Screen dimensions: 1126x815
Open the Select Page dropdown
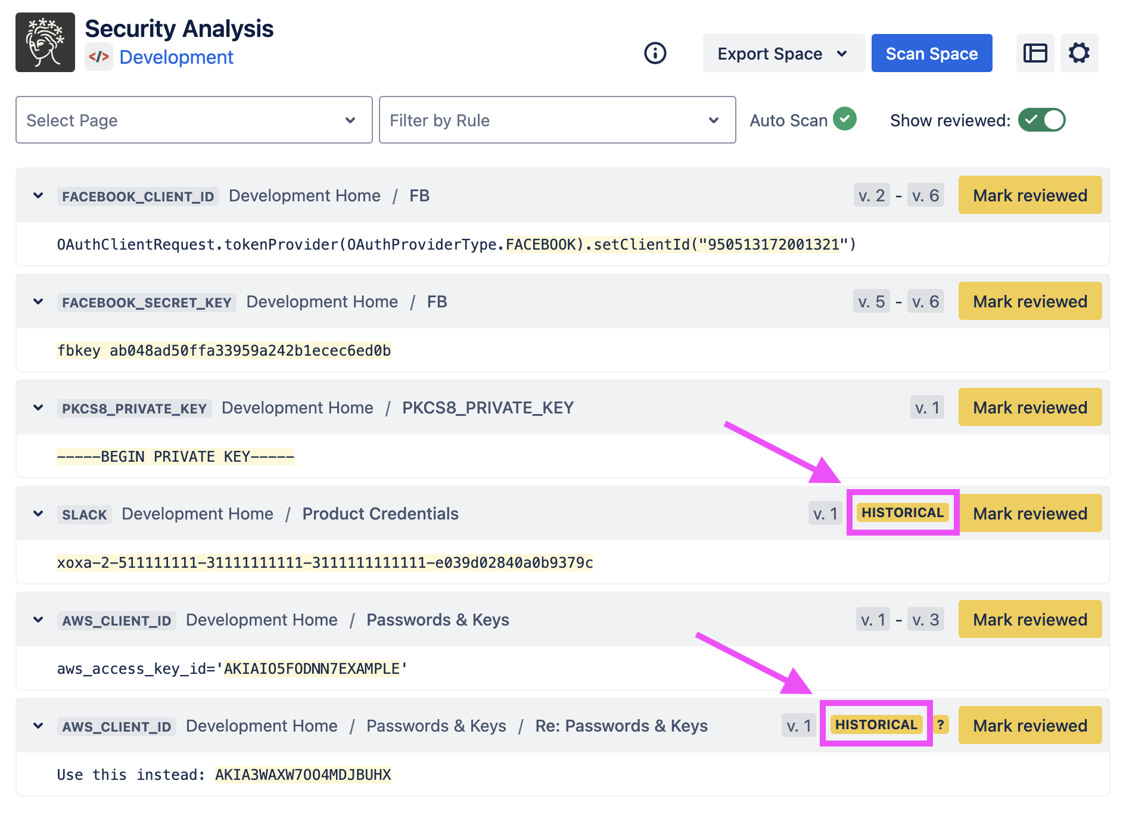(194, 120)
